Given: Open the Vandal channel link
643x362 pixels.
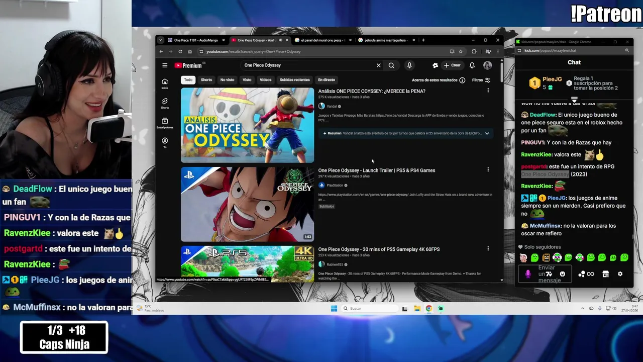Looking at the screenshot, I should pyautogui.click(x=332, y=107).
